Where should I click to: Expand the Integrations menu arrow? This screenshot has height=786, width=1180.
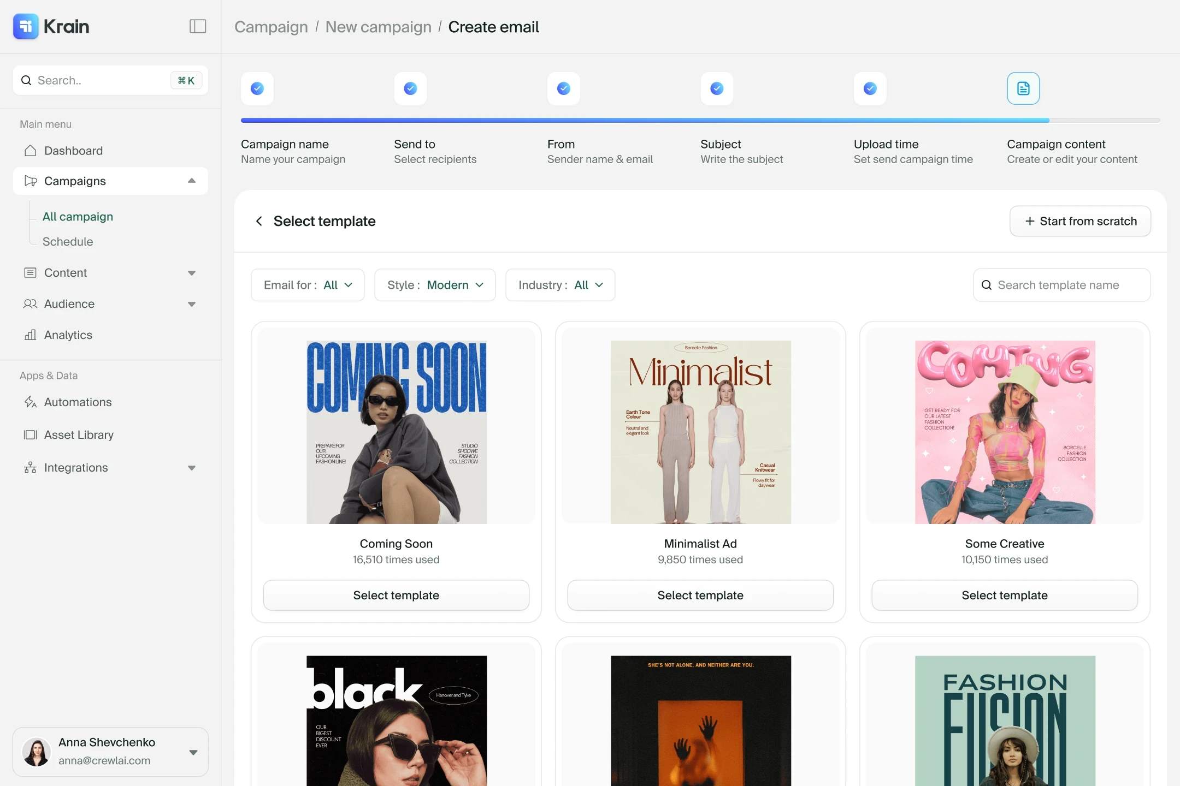[192, 468]
